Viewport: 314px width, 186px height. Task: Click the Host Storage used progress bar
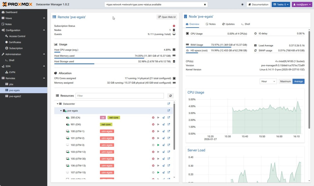tap(115, 64)
